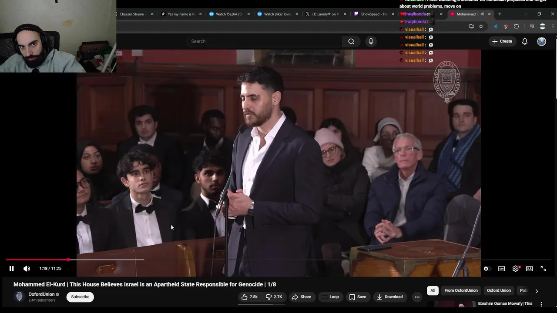Open YouTube notifications bell
This screenshot has width=557, height=313.
coord(525,41)
